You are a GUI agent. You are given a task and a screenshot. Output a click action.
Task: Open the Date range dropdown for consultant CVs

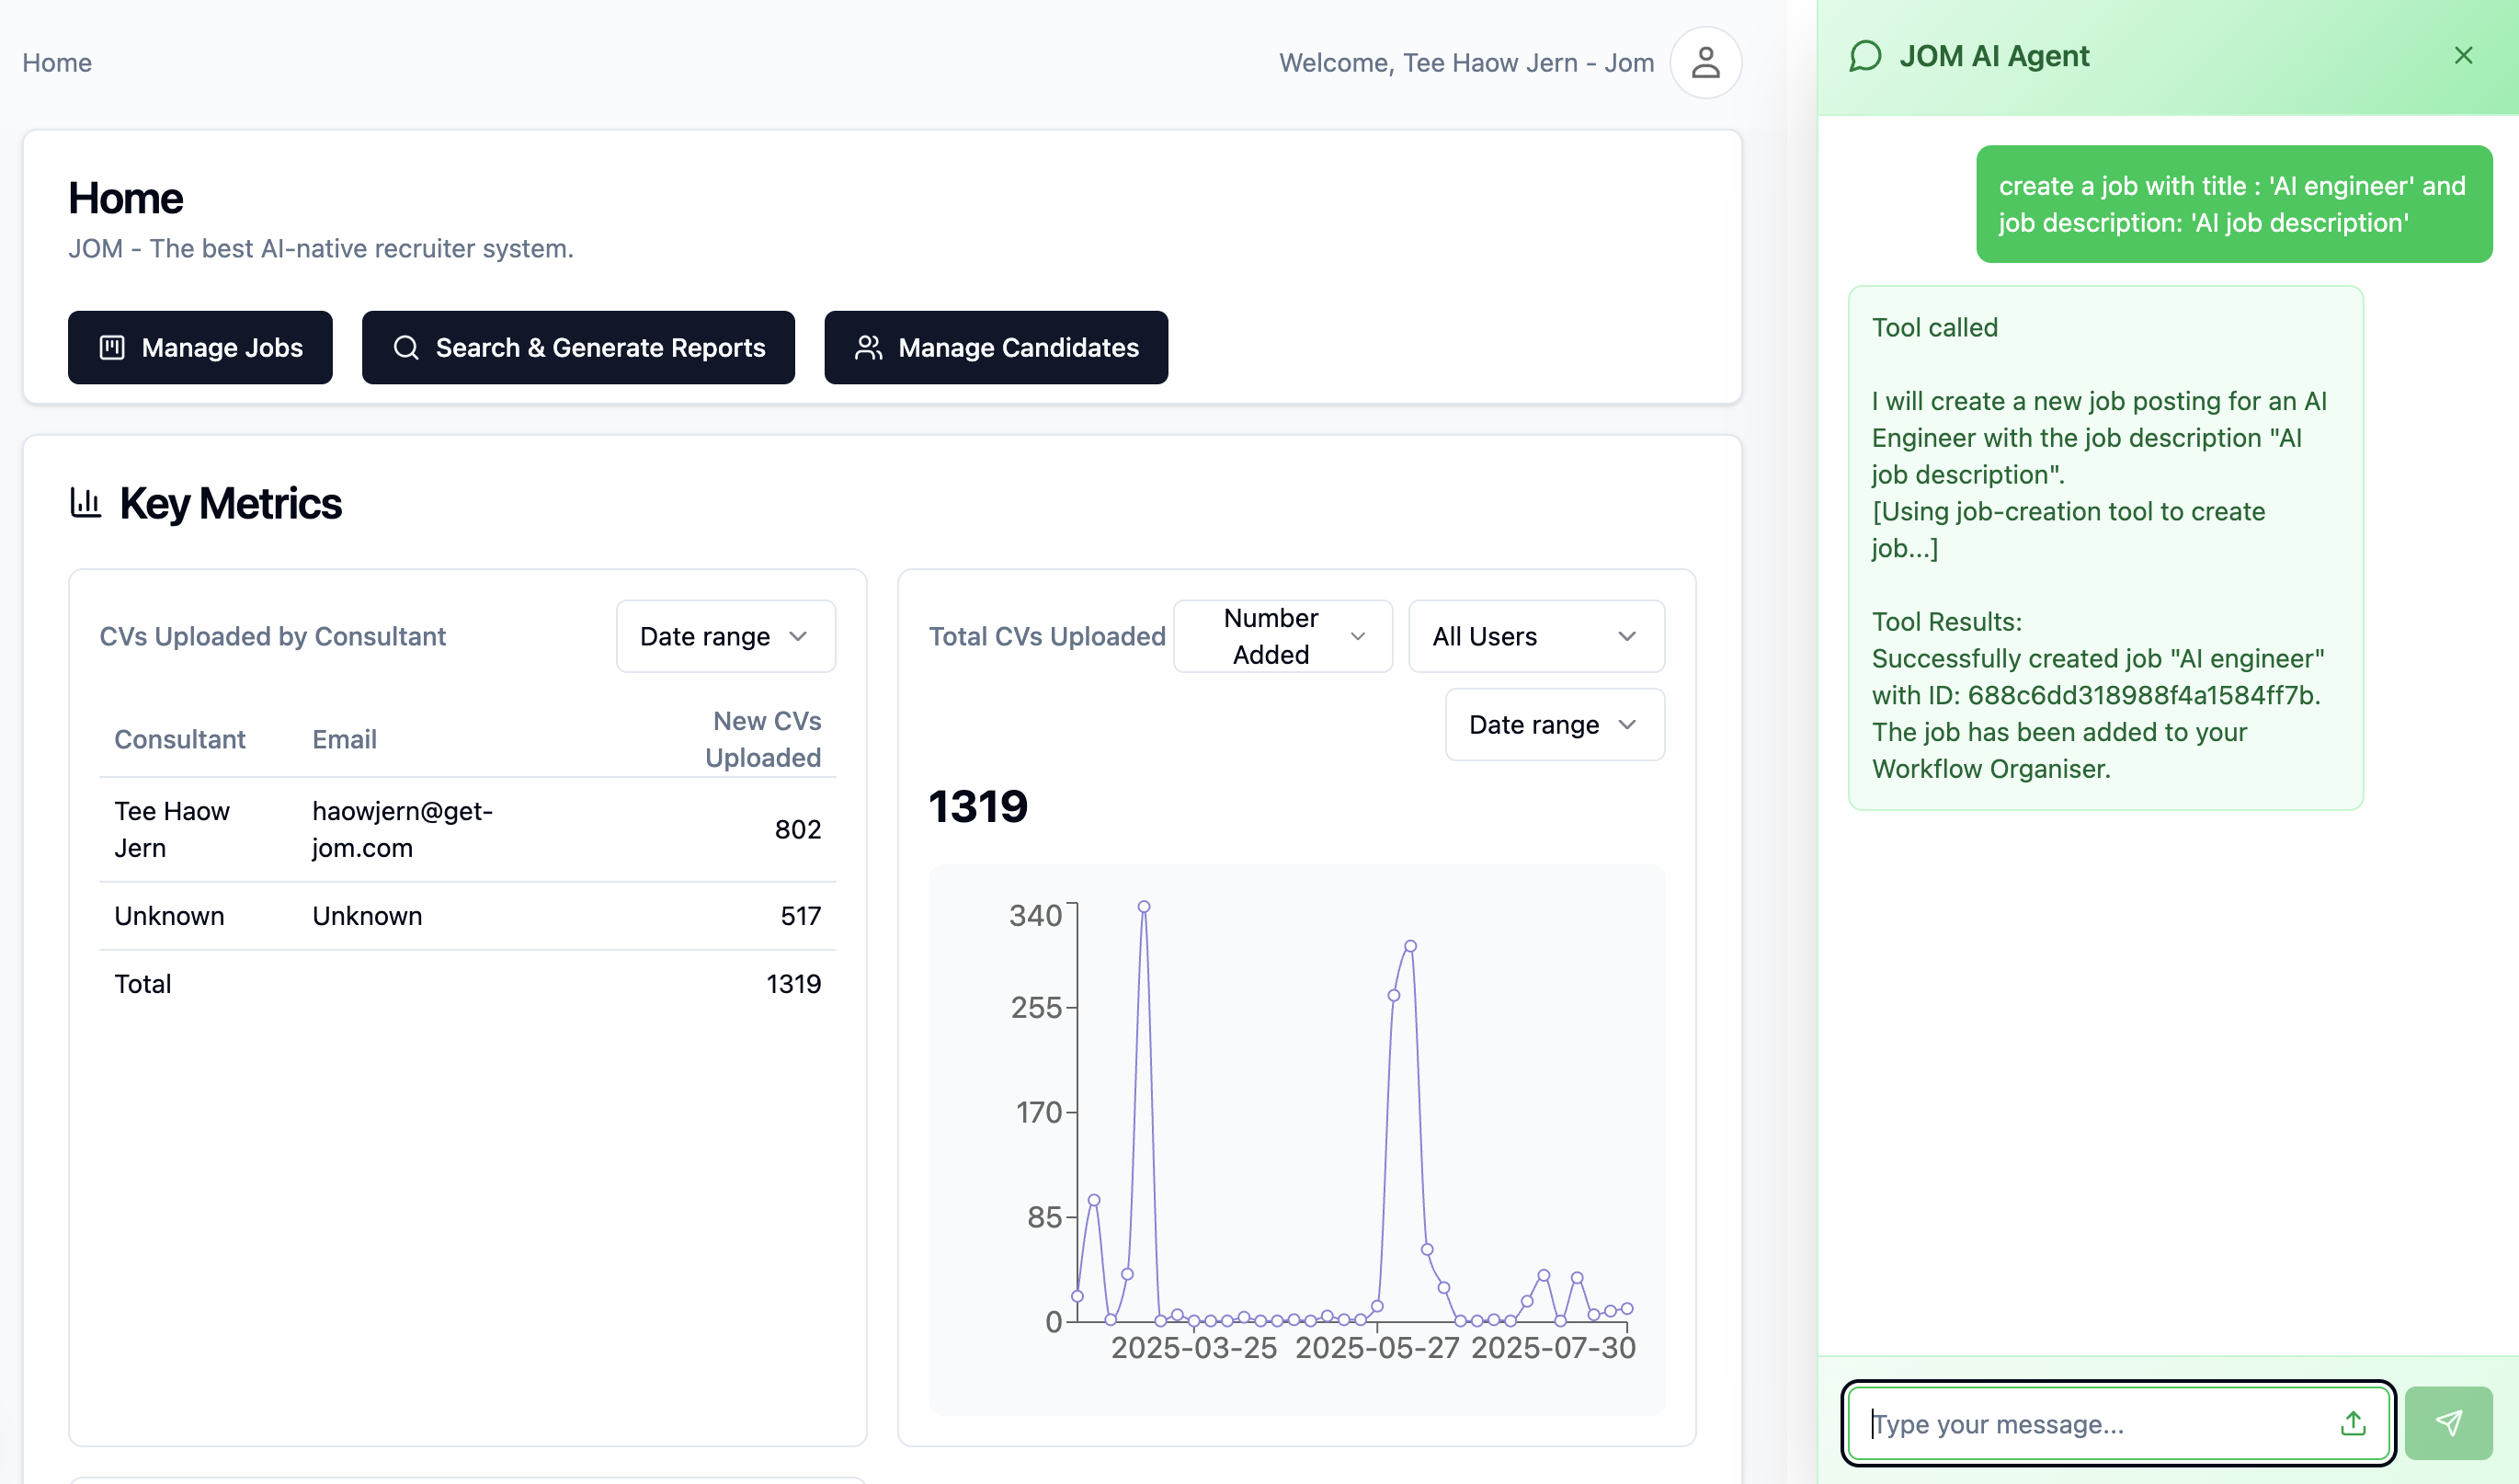point(724,636)
